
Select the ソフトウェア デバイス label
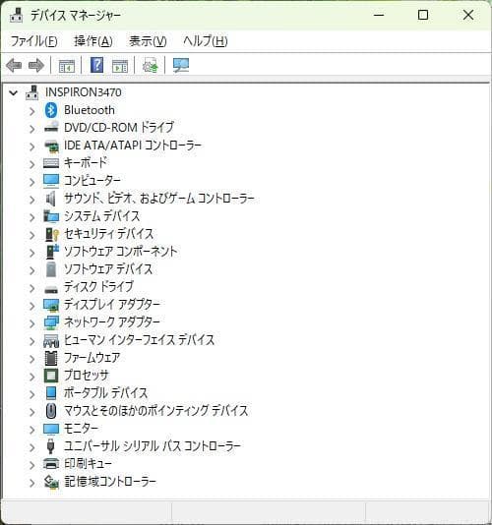point(108,269)
